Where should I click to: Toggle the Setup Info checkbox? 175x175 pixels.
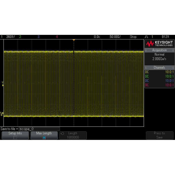(x=15, y=138)
